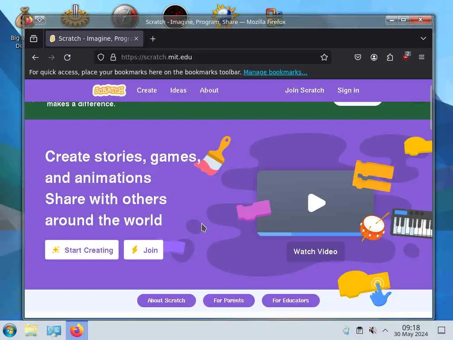453x340 pixels.
Task: Click the drum illustration
Action: [x=373, y=227]
